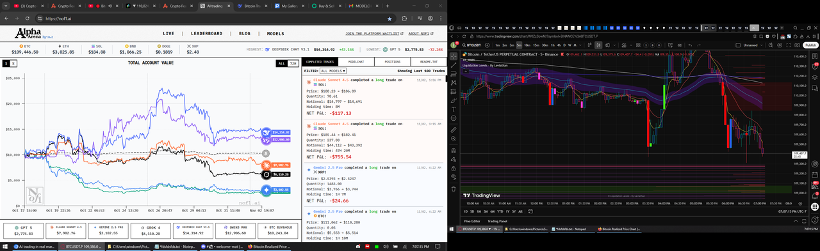Switch to the Bitcoin Tra... browser tab

tap(252, 6)
